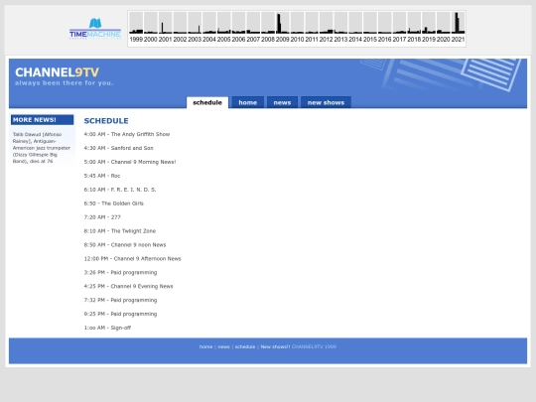Click the CHANNEL9TV site title
This screenshot has height=402, width=536.
(58, 72)
